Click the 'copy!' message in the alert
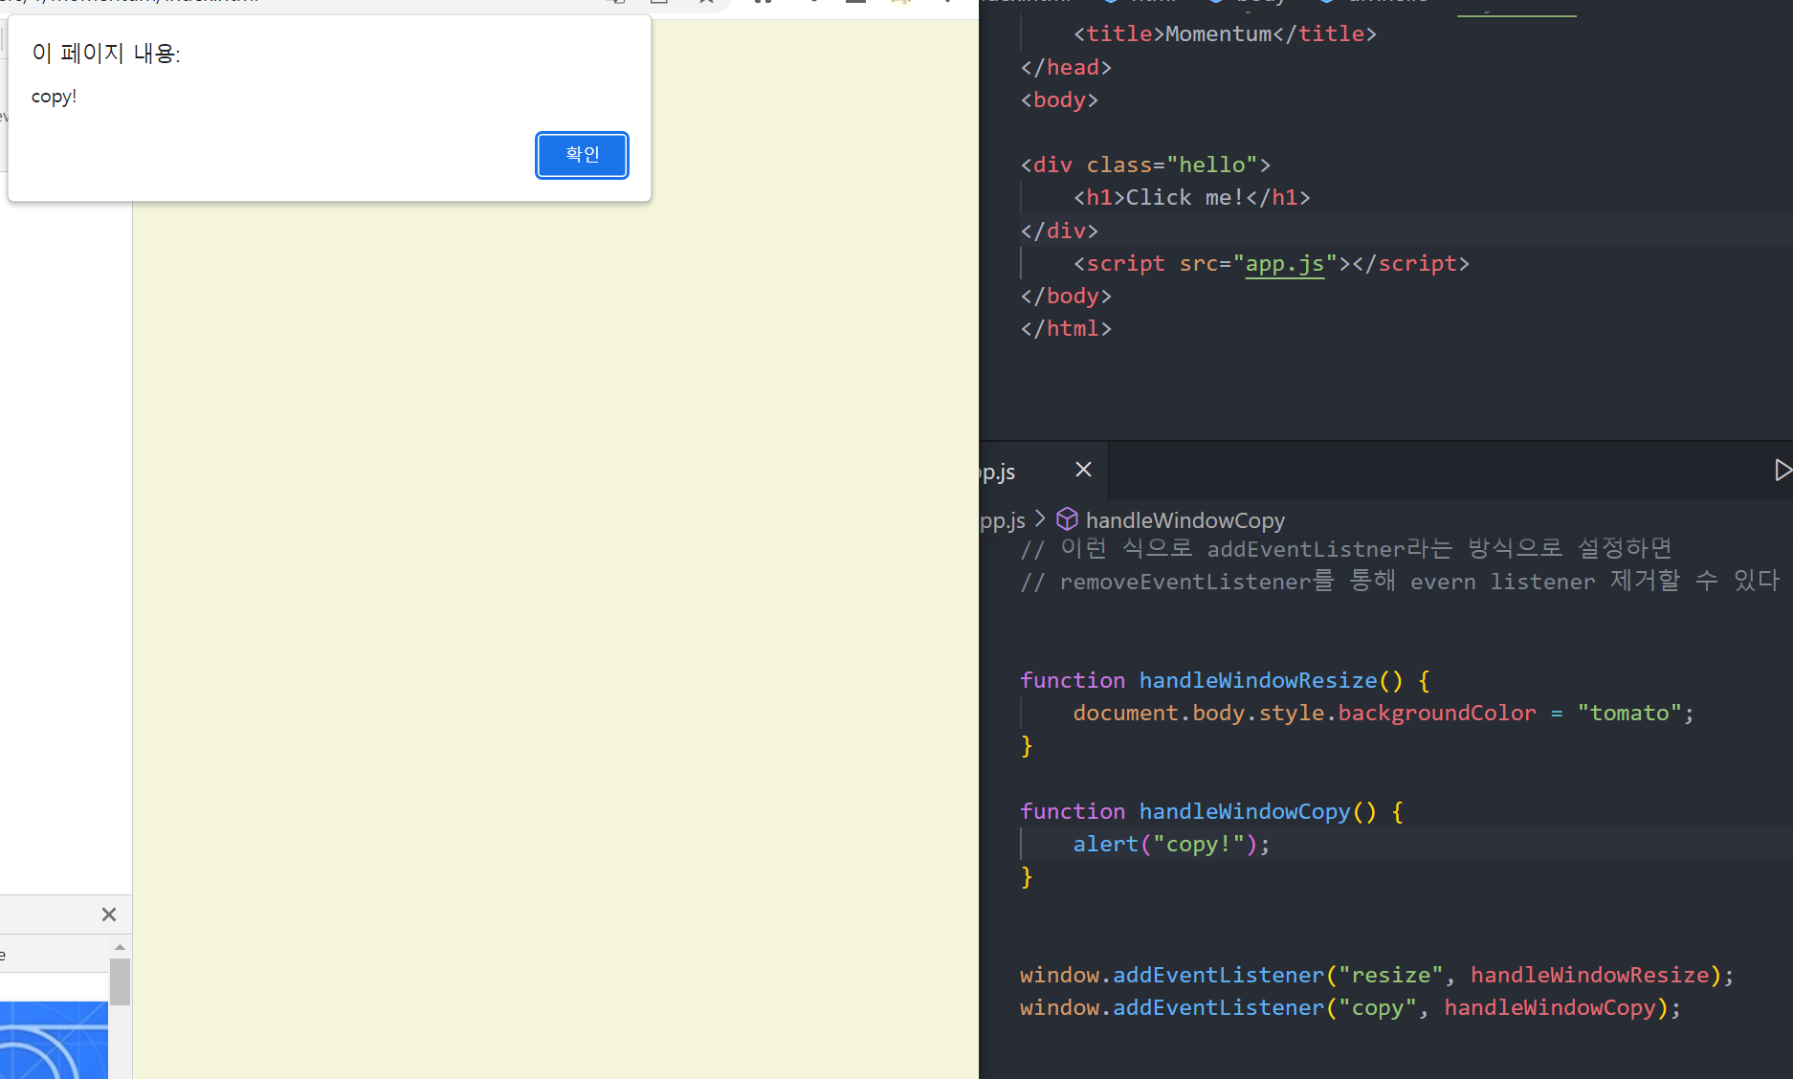The width and height of the screenshot is (1793, 1079). [54, 97]
